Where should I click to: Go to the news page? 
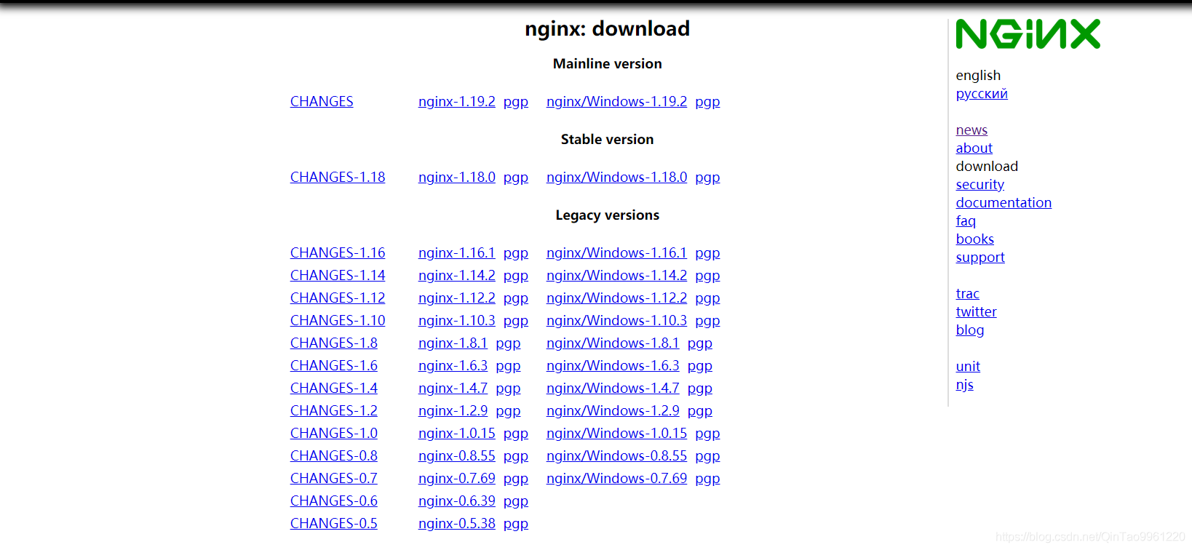tap(972, 130)
